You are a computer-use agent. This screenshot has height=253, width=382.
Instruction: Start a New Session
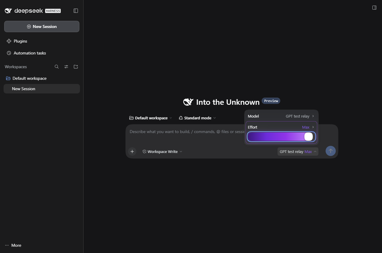pyautogui.click(x=42, y=26)
